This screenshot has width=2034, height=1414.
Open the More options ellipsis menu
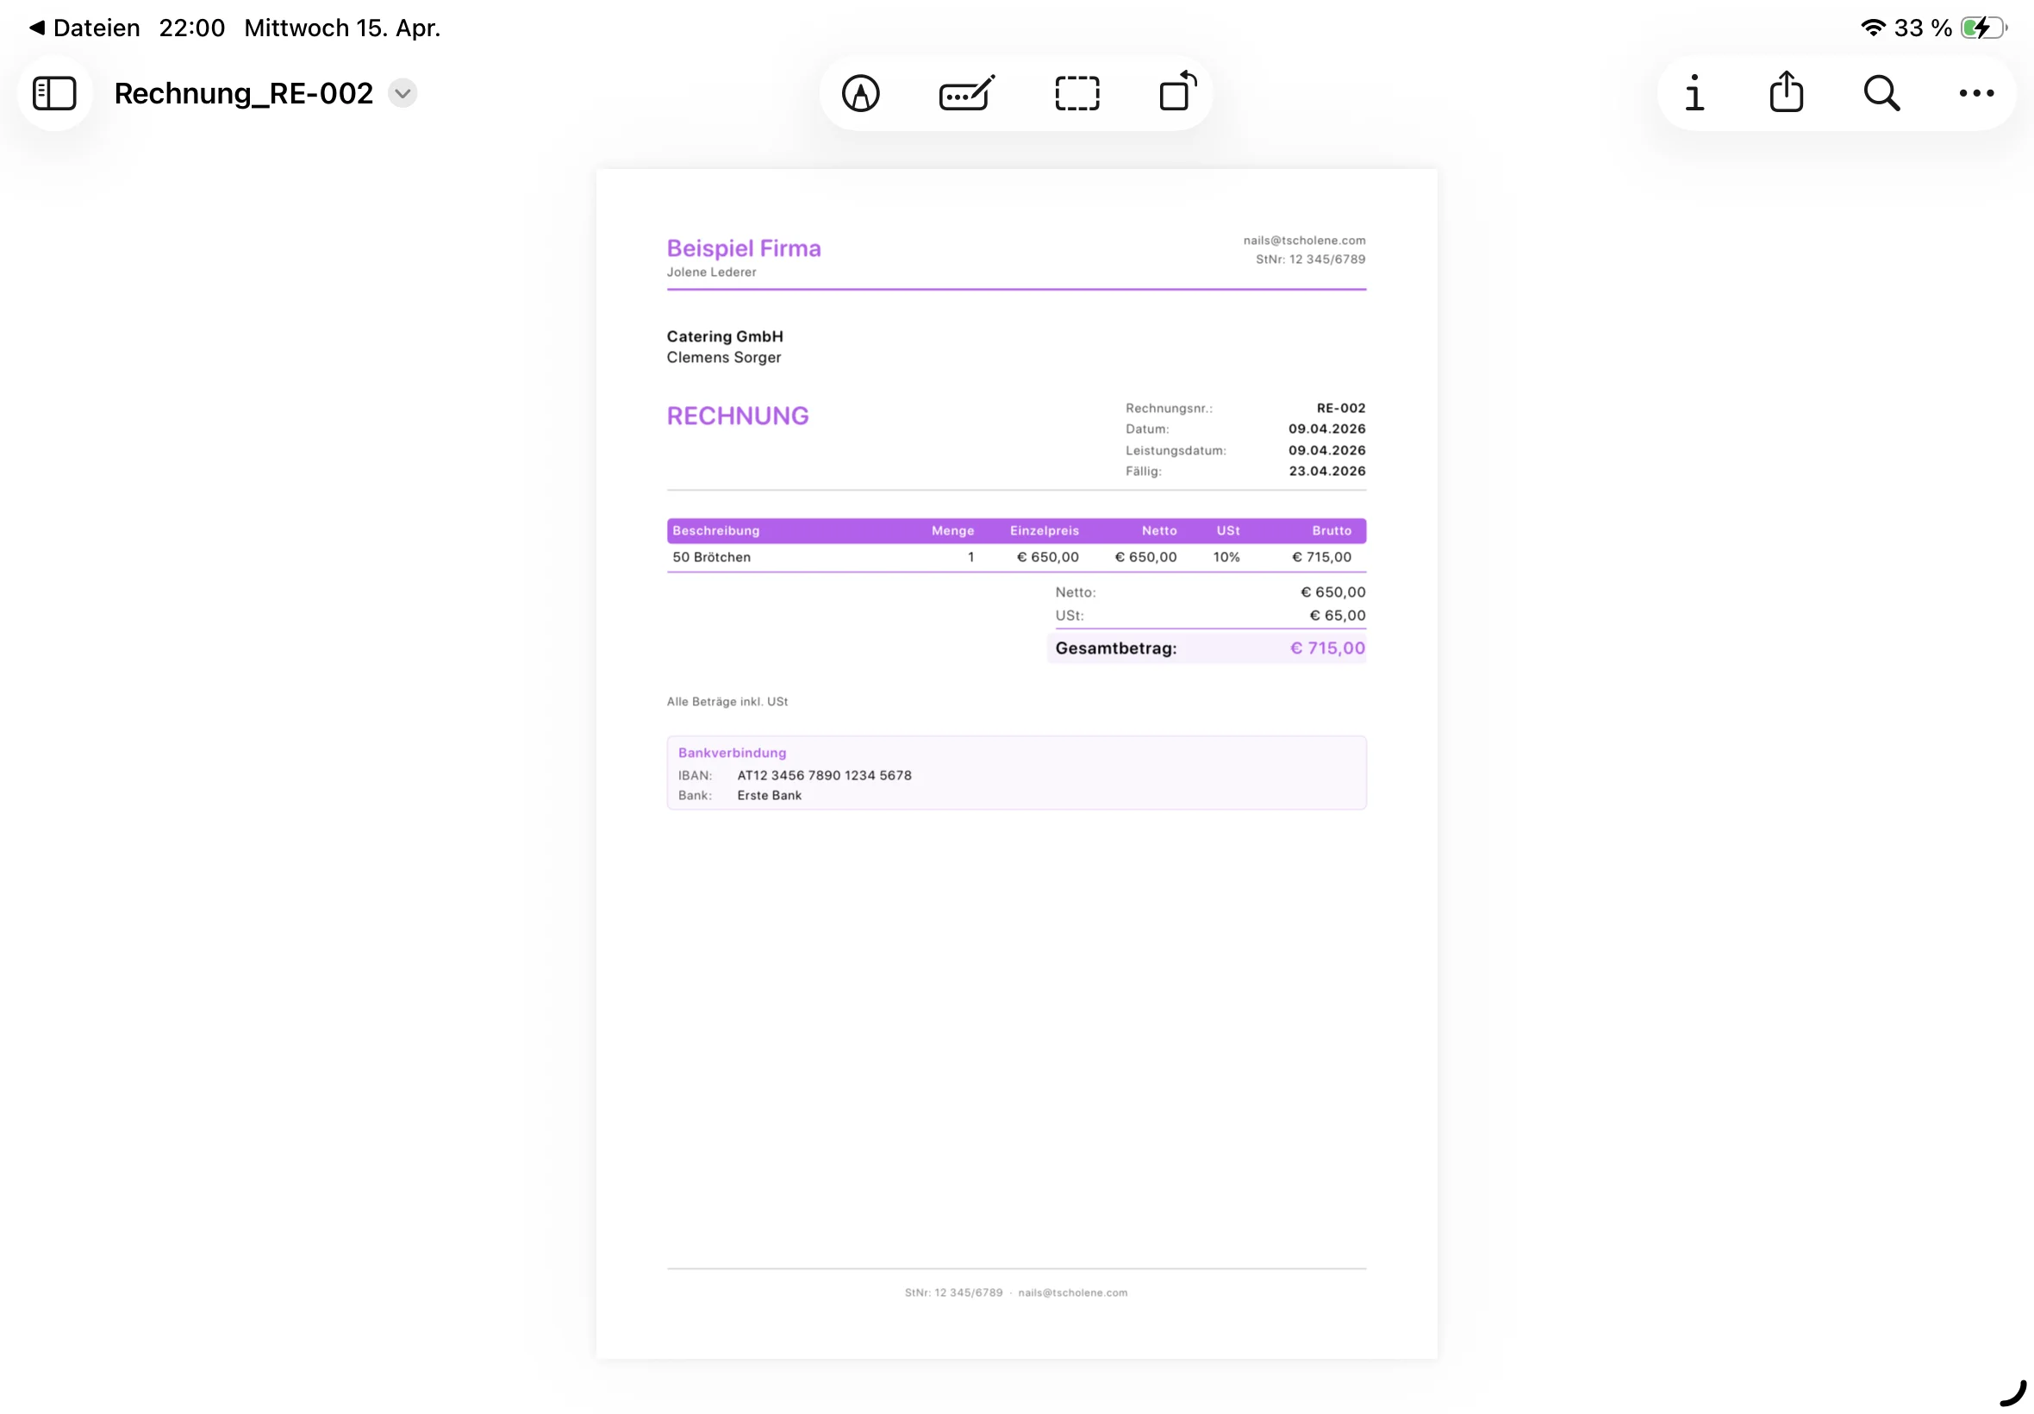pos(1975,92)
